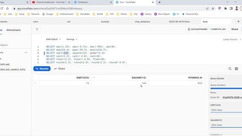Image resolution: width=242 pixels, height=136 pixels.
Task: Open the Chrome profile avatar
Action: (x=237, y=8)
